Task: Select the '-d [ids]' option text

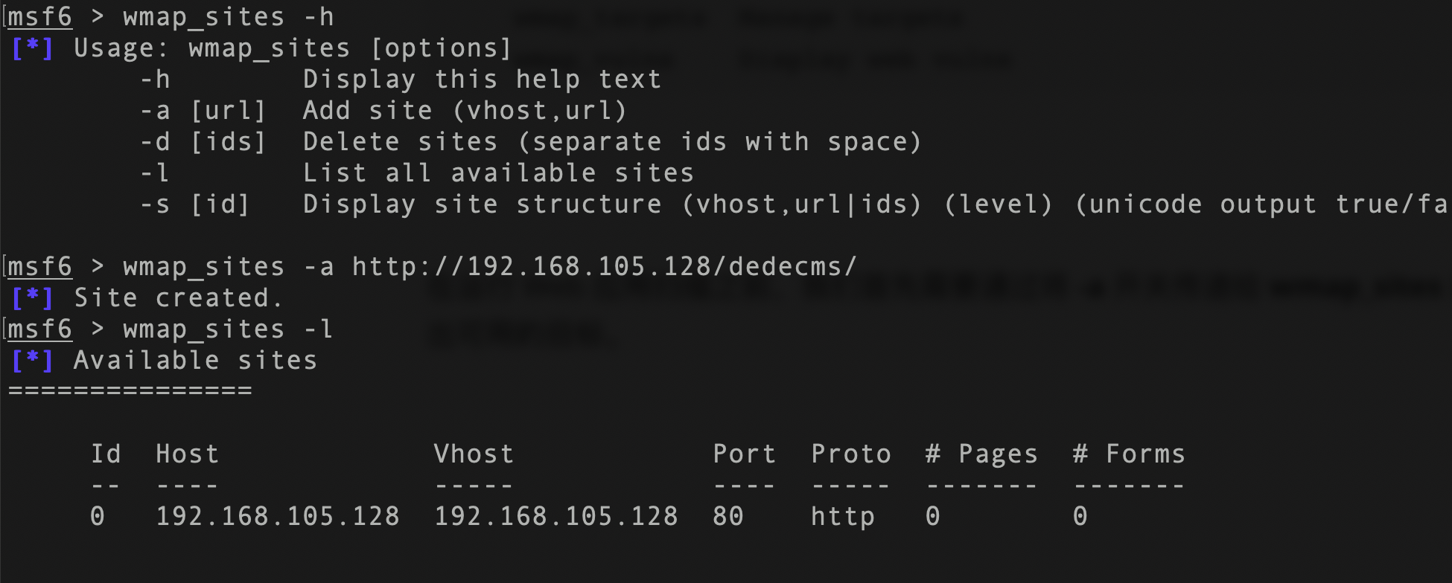Action: pos(203,142)
